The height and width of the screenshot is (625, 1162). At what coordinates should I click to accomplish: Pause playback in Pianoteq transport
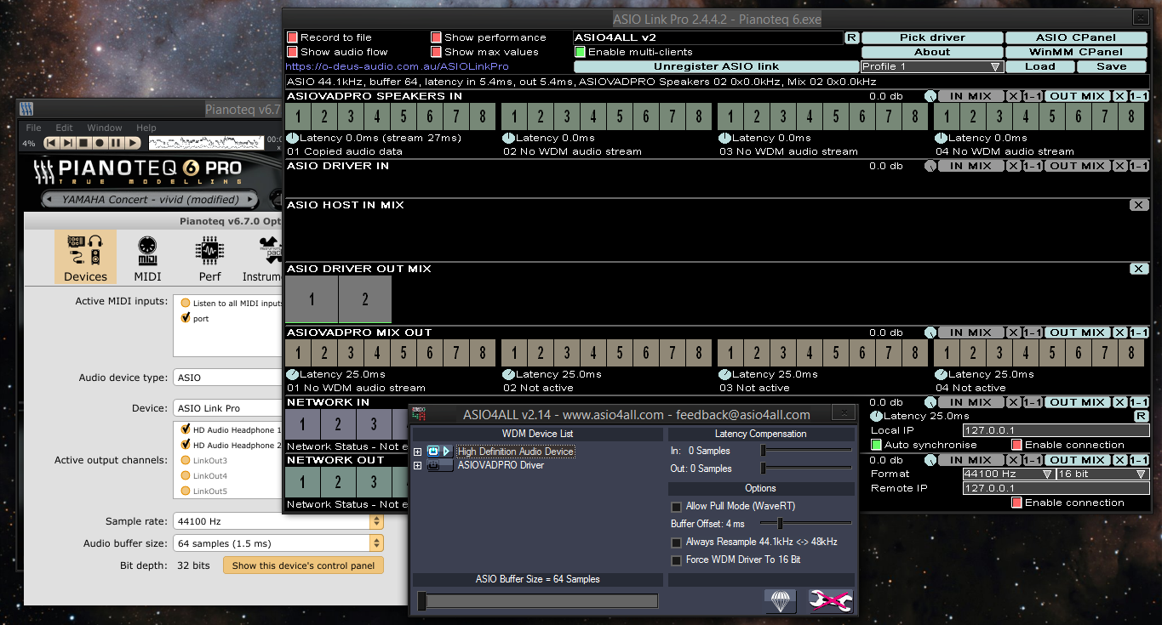(x=116, y=143)
